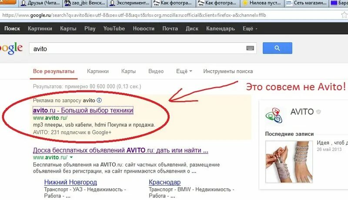Open ad link avito.ru - Большой выбор техники
This screenshot has width=348, height=200.
(x=83, y=110)
